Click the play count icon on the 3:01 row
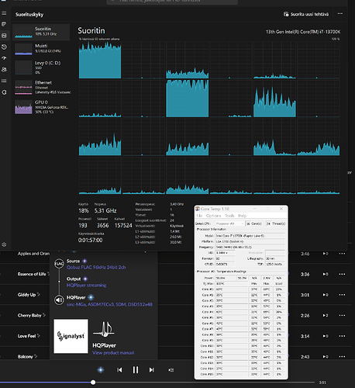 (326, 295)
